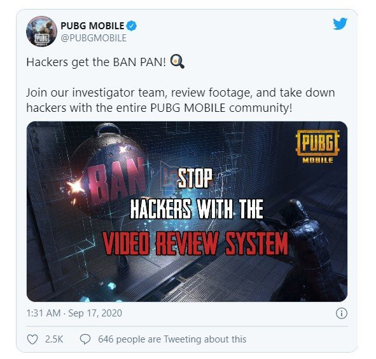This screenshot has height=359, width=376.
Task: Click the VIDEO REVIEW SYSTEM red text
Action: pyautogui.click(x=195, y=243)
